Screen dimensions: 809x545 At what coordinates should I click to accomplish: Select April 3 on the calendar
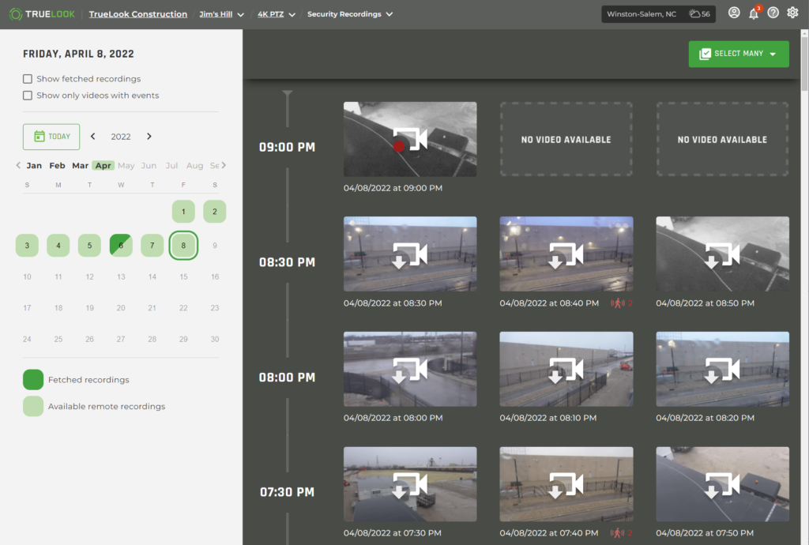pos(27,246)
